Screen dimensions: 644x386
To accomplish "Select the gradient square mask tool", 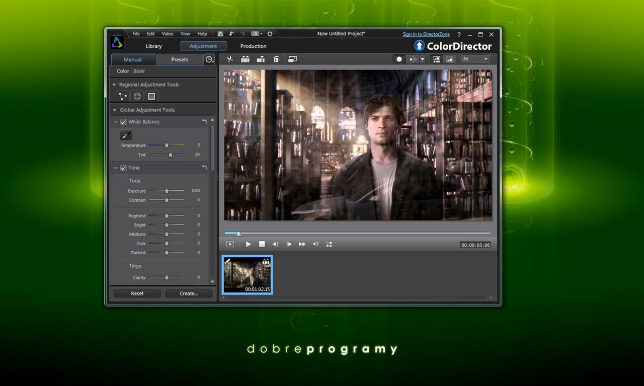I will (x=151, y=96).
